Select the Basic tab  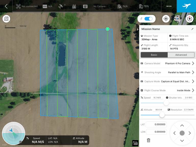[x=154, y=55]
